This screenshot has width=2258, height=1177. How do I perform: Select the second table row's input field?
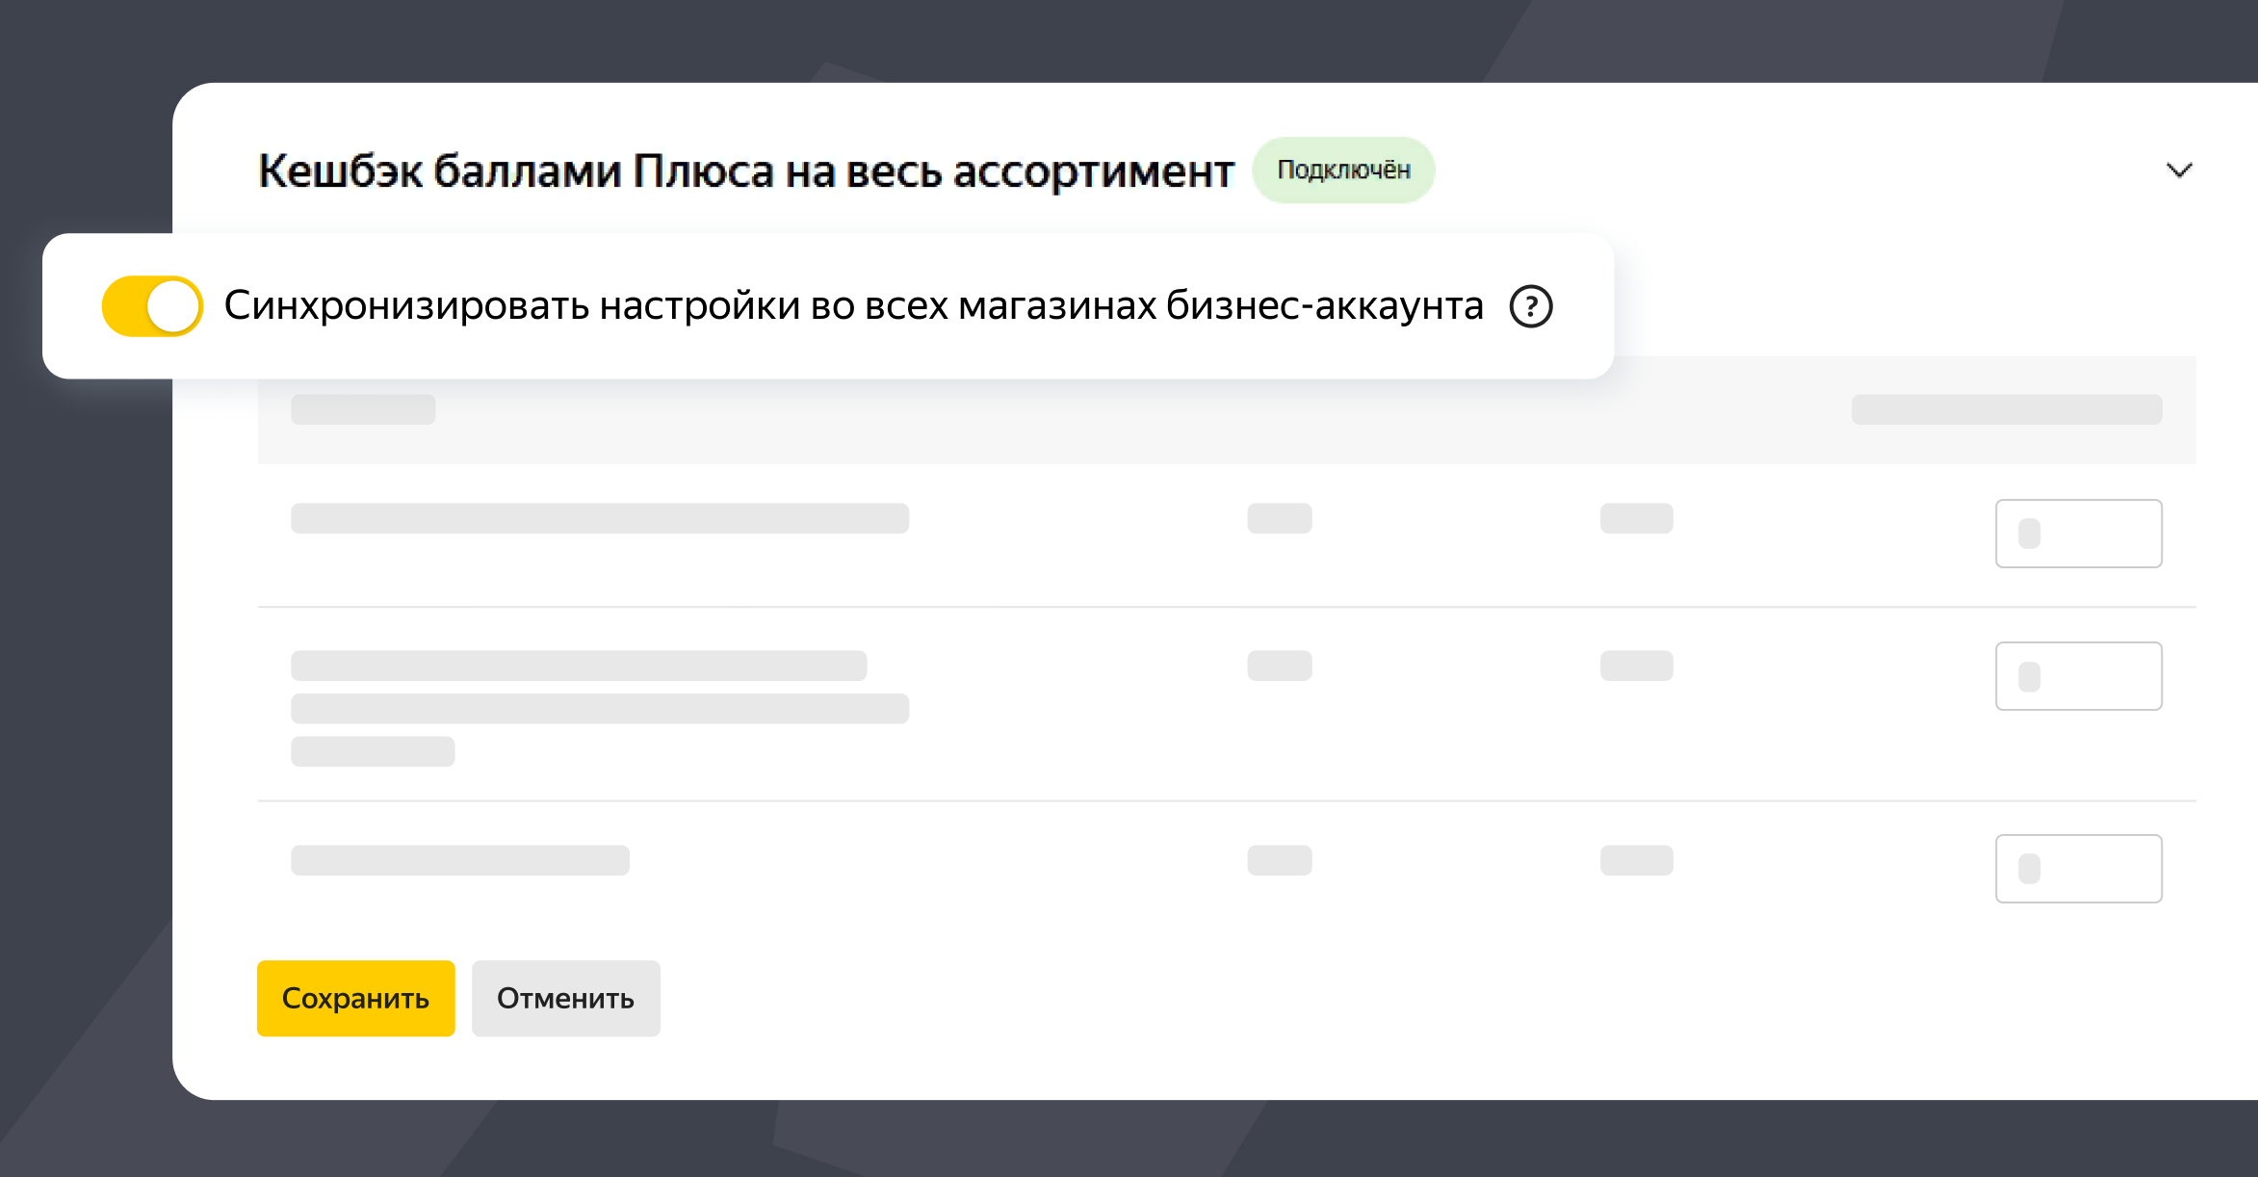2078,676
